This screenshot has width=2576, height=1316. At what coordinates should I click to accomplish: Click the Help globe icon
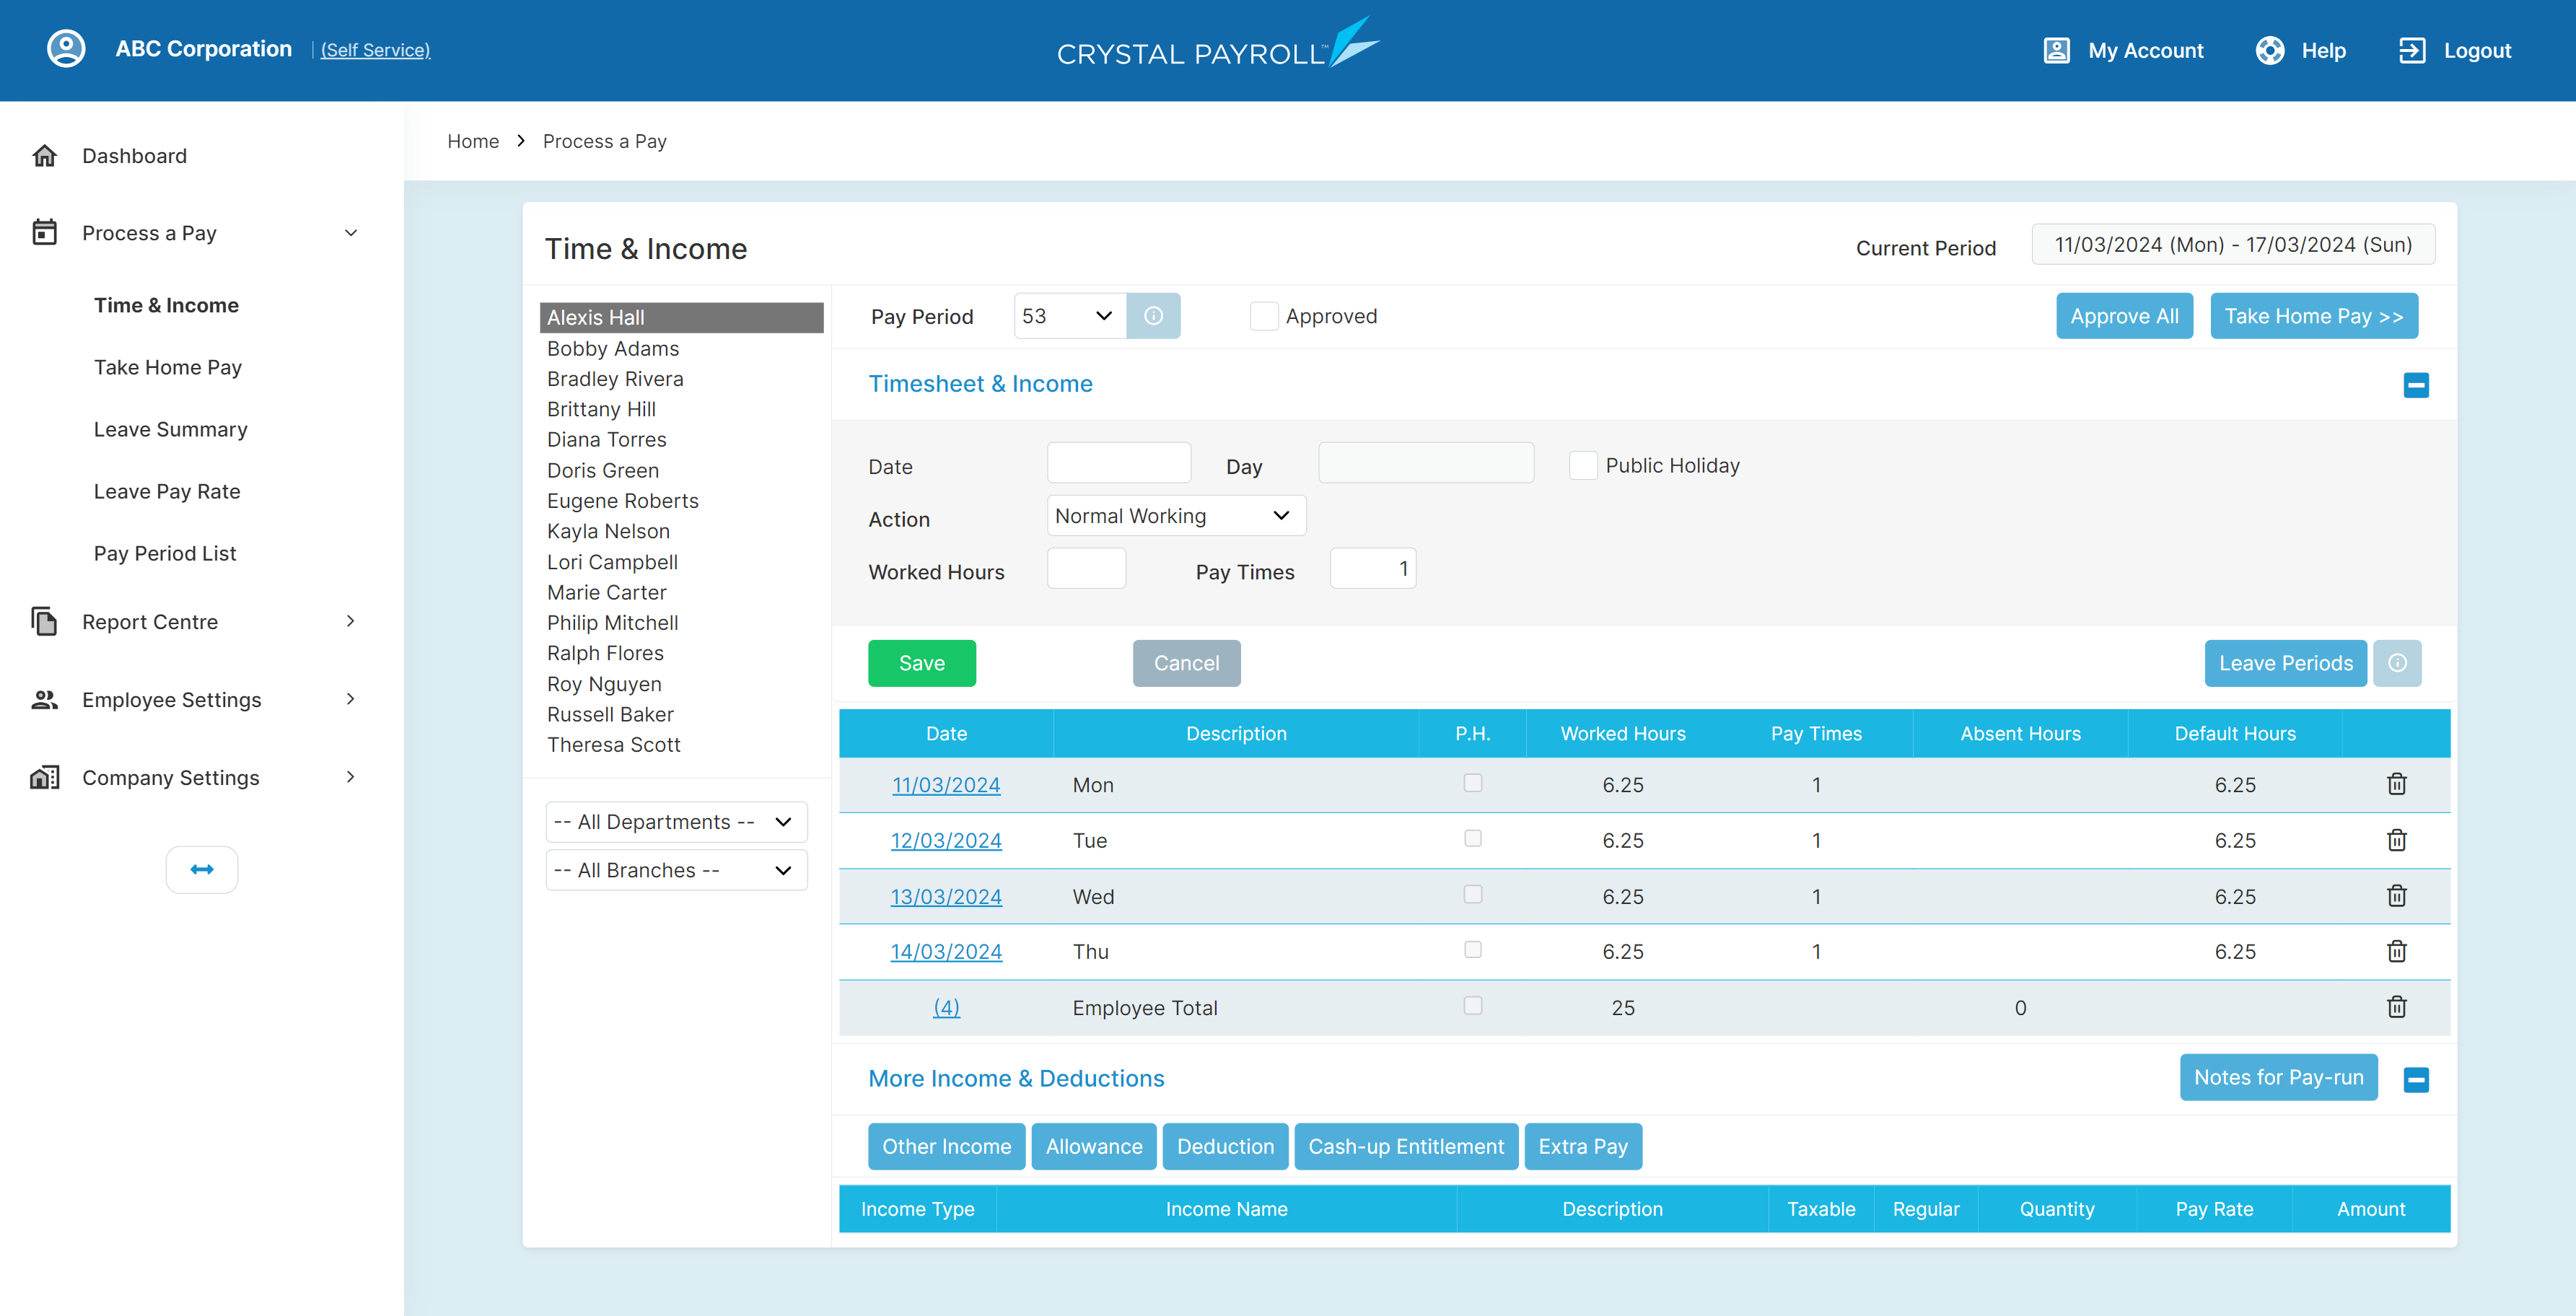[x=2269, y=50]
